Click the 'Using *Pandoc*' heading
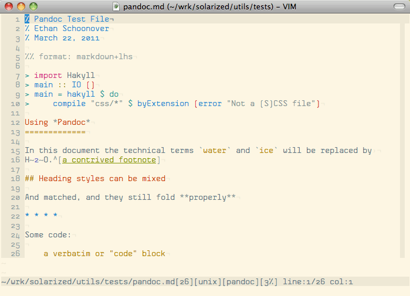410x296 pixels. point(57,123)
